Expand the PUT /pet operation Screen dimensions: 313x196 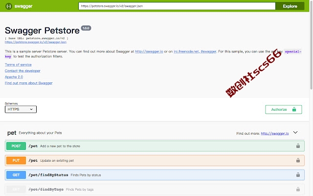pos(155,160)
